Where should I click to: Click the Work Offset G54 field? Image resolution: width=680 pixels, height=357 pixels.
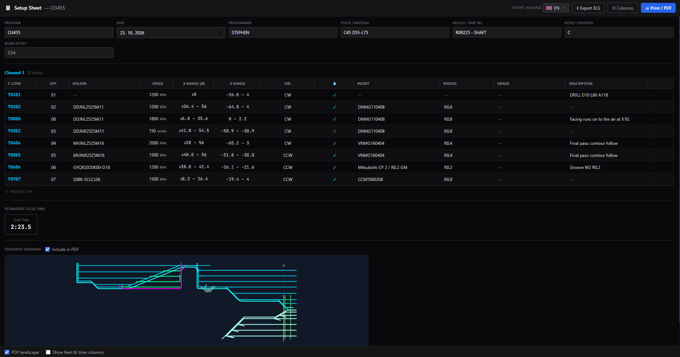click(59, 53)
